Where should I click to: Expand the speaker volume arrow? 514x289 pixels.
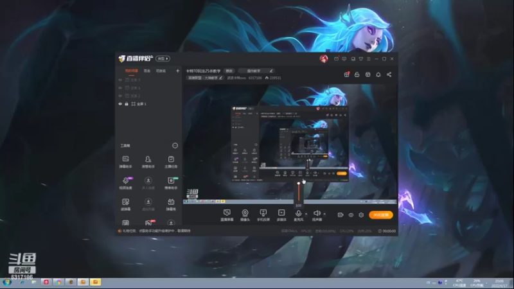pyautogui.click(x=324, y=214)
